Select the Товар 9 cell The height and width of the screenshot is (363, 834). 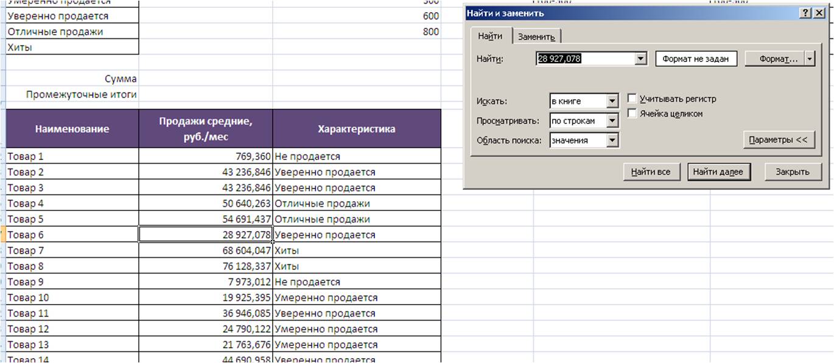[x=72, y=282]
